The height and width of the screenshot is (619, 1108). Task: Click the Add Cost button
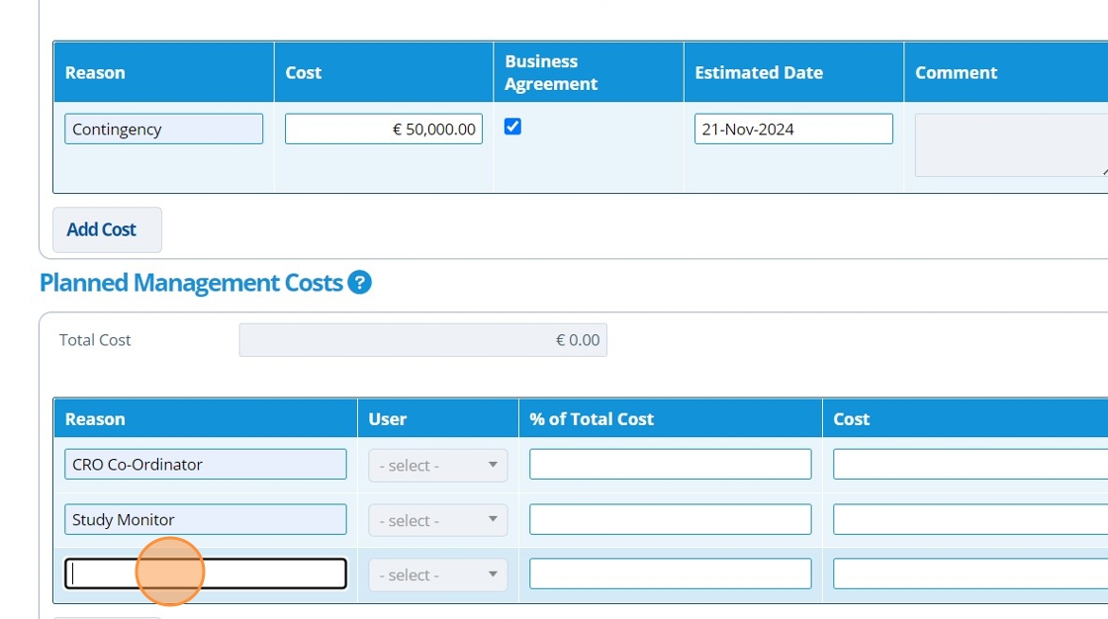click(107, 229)
